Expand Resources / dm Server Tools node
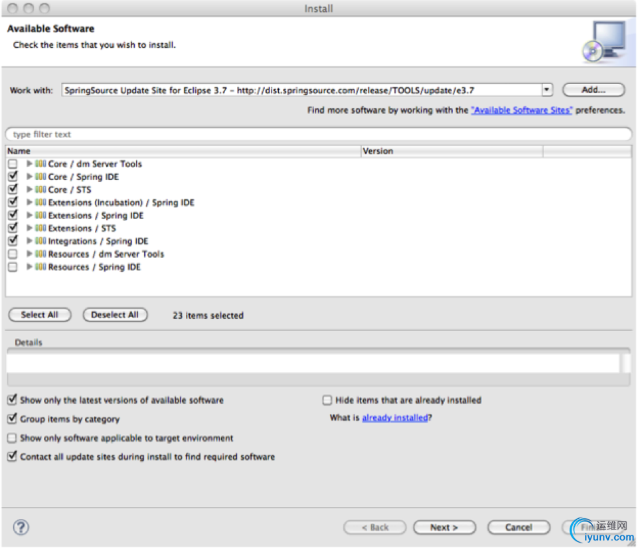Screen dimensions: 638x548 [x=29, y=254]
